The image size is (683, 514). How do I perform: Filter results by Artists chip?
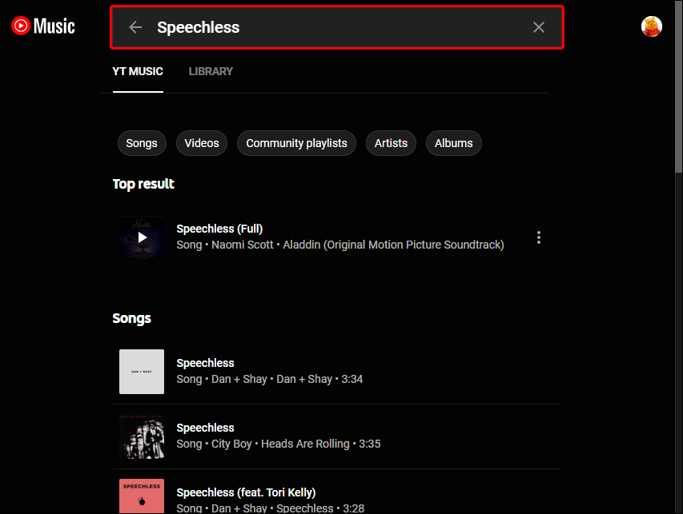point(391,143)
